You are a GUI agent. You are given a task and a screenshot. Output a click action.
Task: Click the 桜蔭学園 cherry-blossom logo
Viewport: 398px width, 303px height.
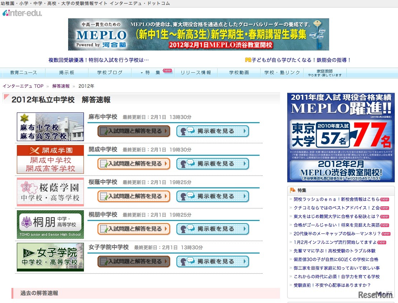point(50,192)
